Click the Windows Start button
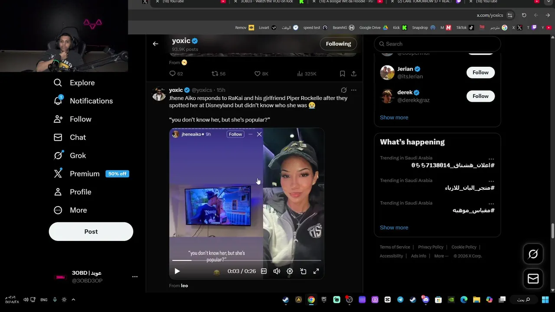Viewport: 555px width, 312px height. pyautogui.click(x=545, y=299)
